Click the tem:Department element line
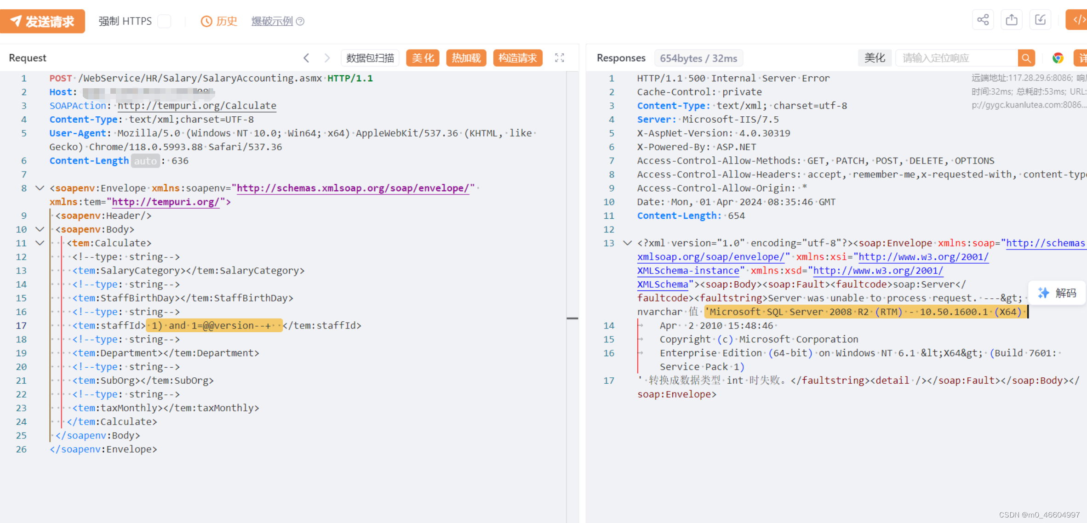Viewport: 1087px width, 523px height. tap(166, 353)
